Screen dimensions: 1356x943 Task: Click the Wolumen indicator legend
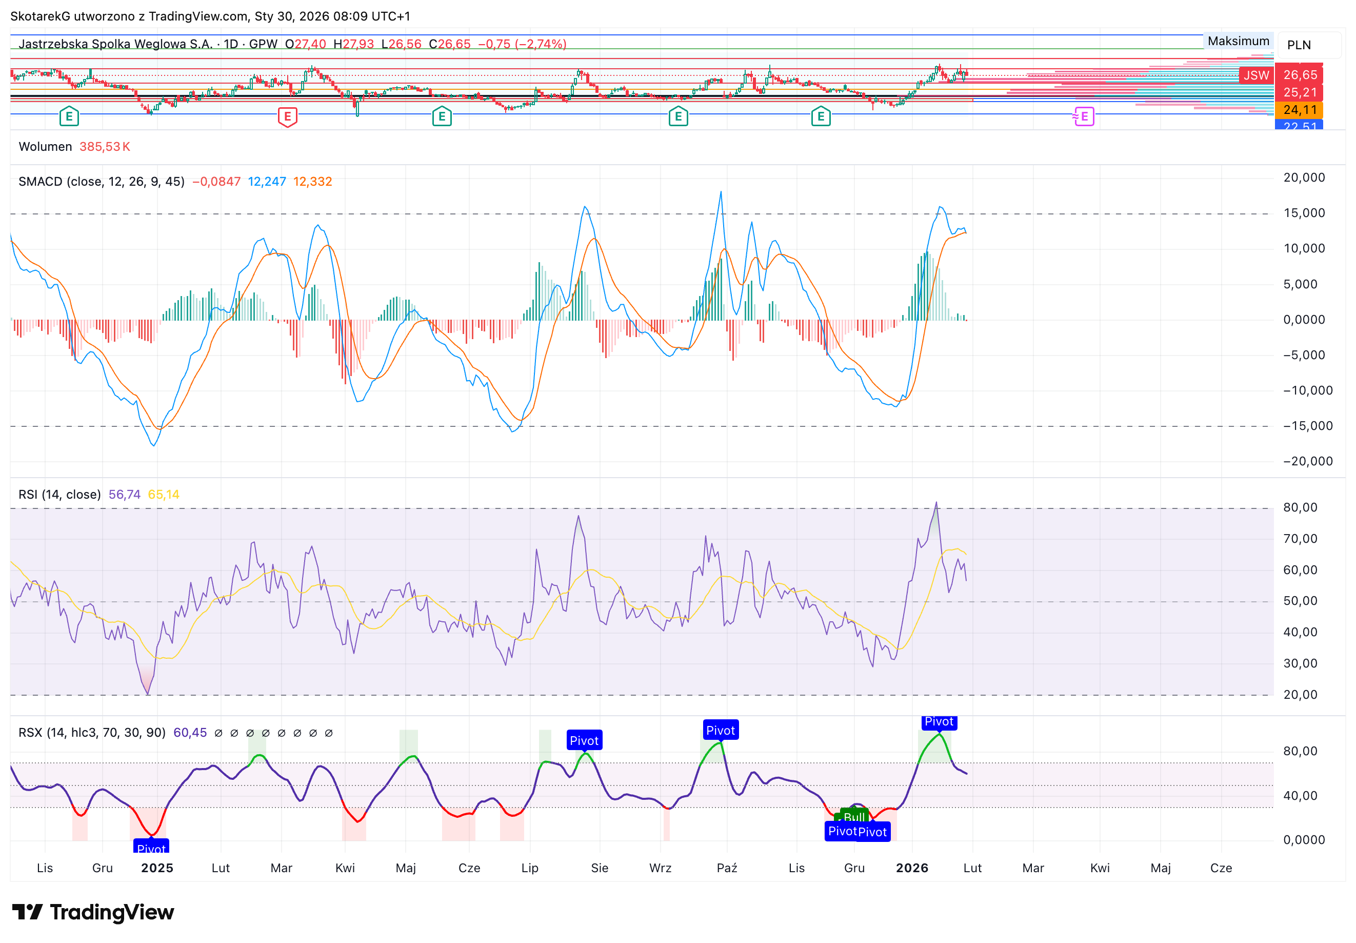[46, 147]
